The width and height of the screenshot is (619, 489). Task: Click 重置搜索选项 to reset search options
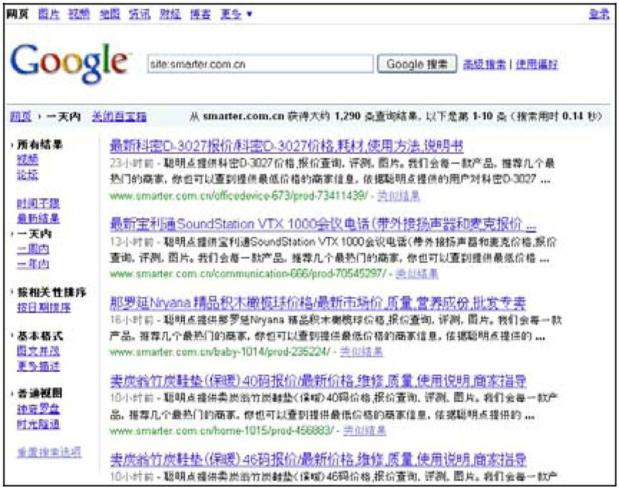(49, 452)
